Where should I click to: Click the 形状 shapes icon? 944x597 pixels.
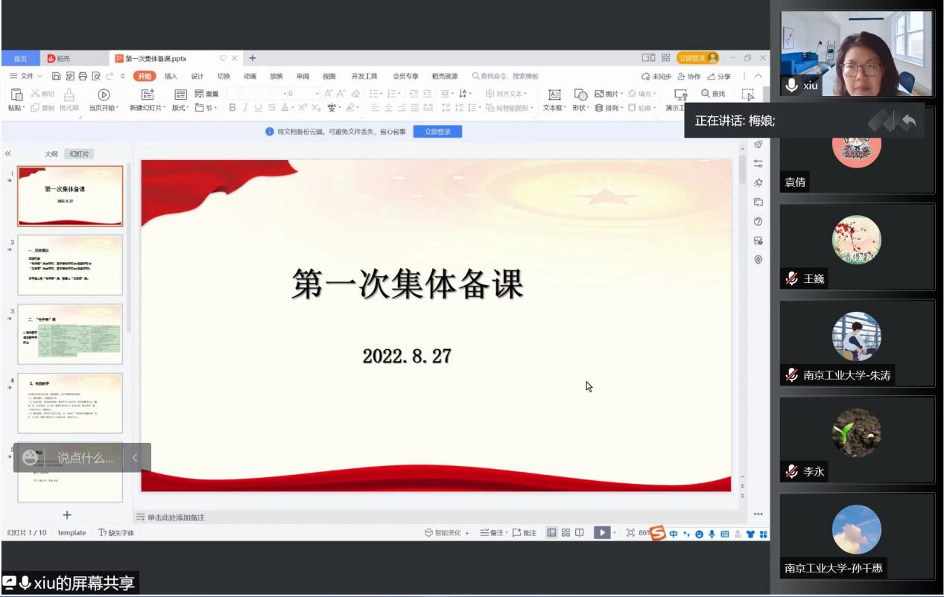point(580,95)
